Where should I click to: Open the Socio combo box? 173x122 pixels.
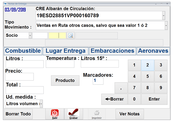point(30,36)
